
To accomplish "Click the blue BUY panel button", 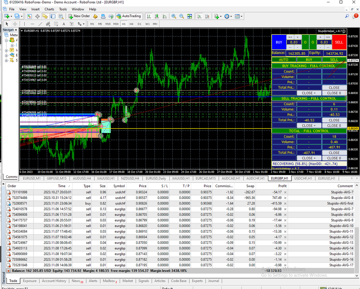I will (x=279, y=42).
